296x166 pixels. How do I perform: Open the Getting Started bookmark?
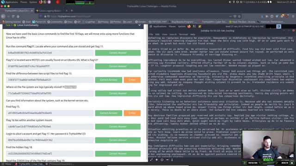[x=11, y=22]
